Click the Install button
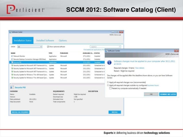 pos(115,112)
